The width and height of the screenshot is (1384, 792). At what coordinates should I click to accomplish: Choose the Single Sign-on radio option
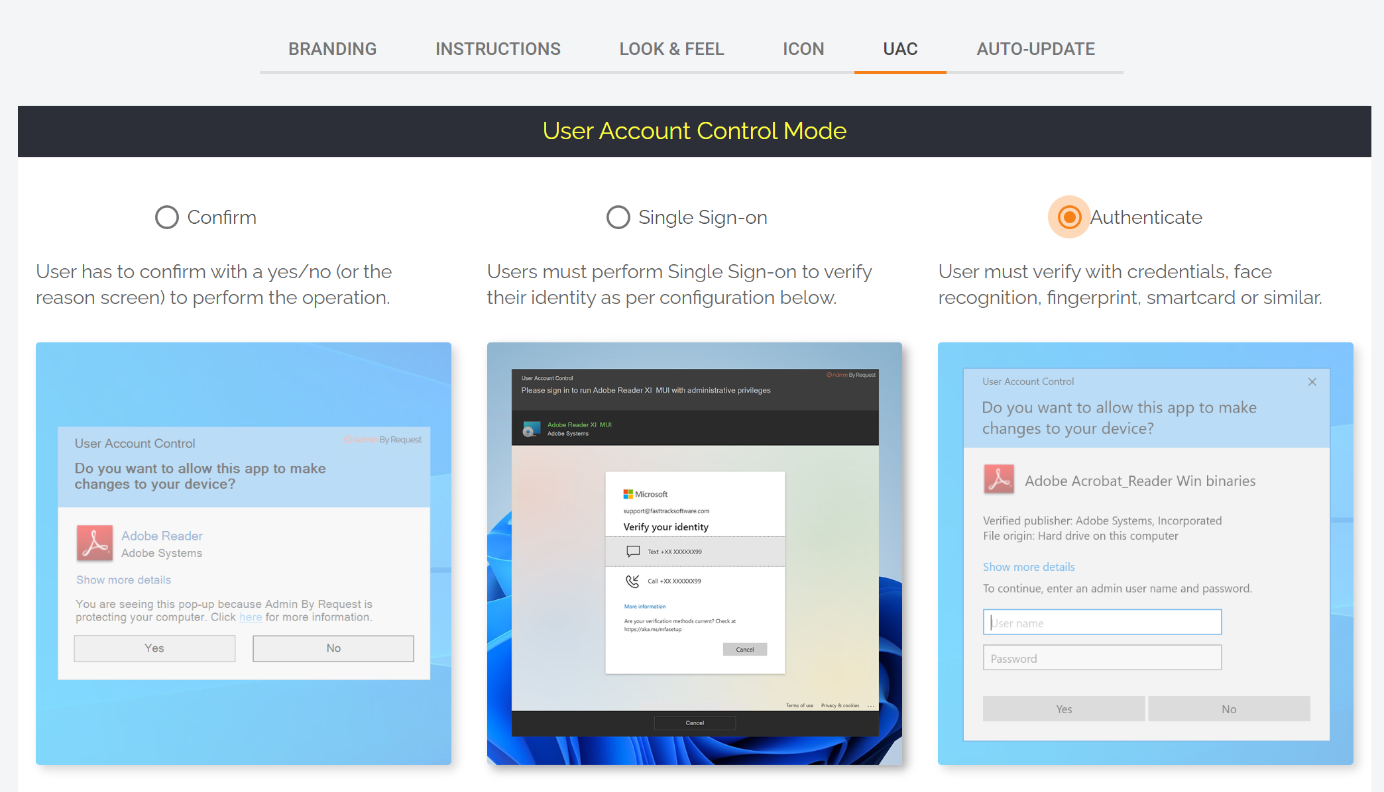click(618, 217)
